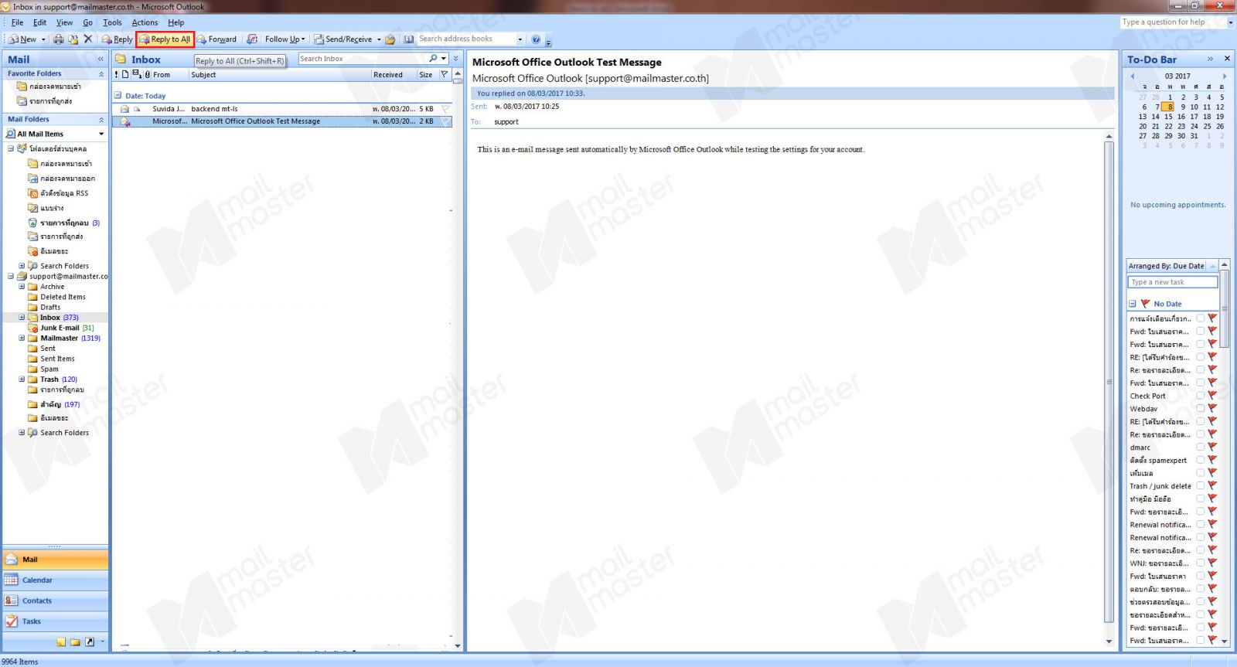Image resolution: width=1237 pixels, height=667 pixels.
Task: Open the Send/Receive dropdown arrow
Action: point(379,39)
